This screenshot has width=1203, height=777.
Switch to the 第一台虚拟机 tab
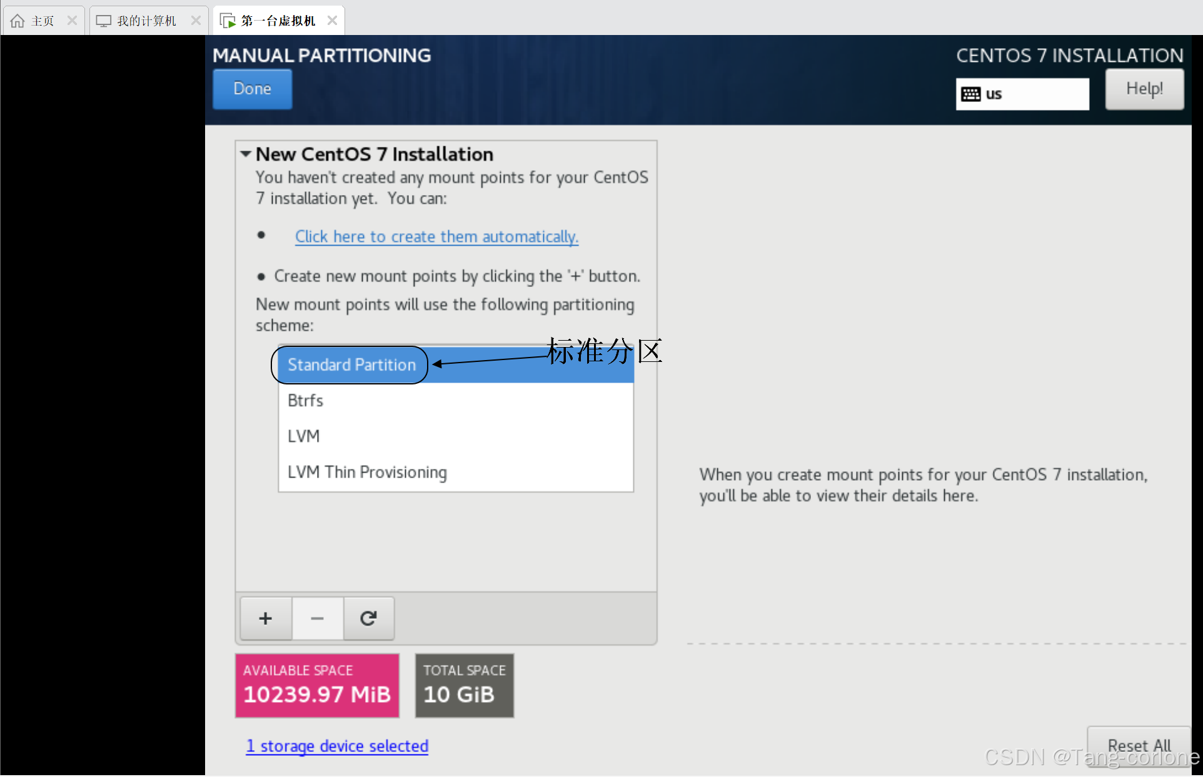pos(278,21)
